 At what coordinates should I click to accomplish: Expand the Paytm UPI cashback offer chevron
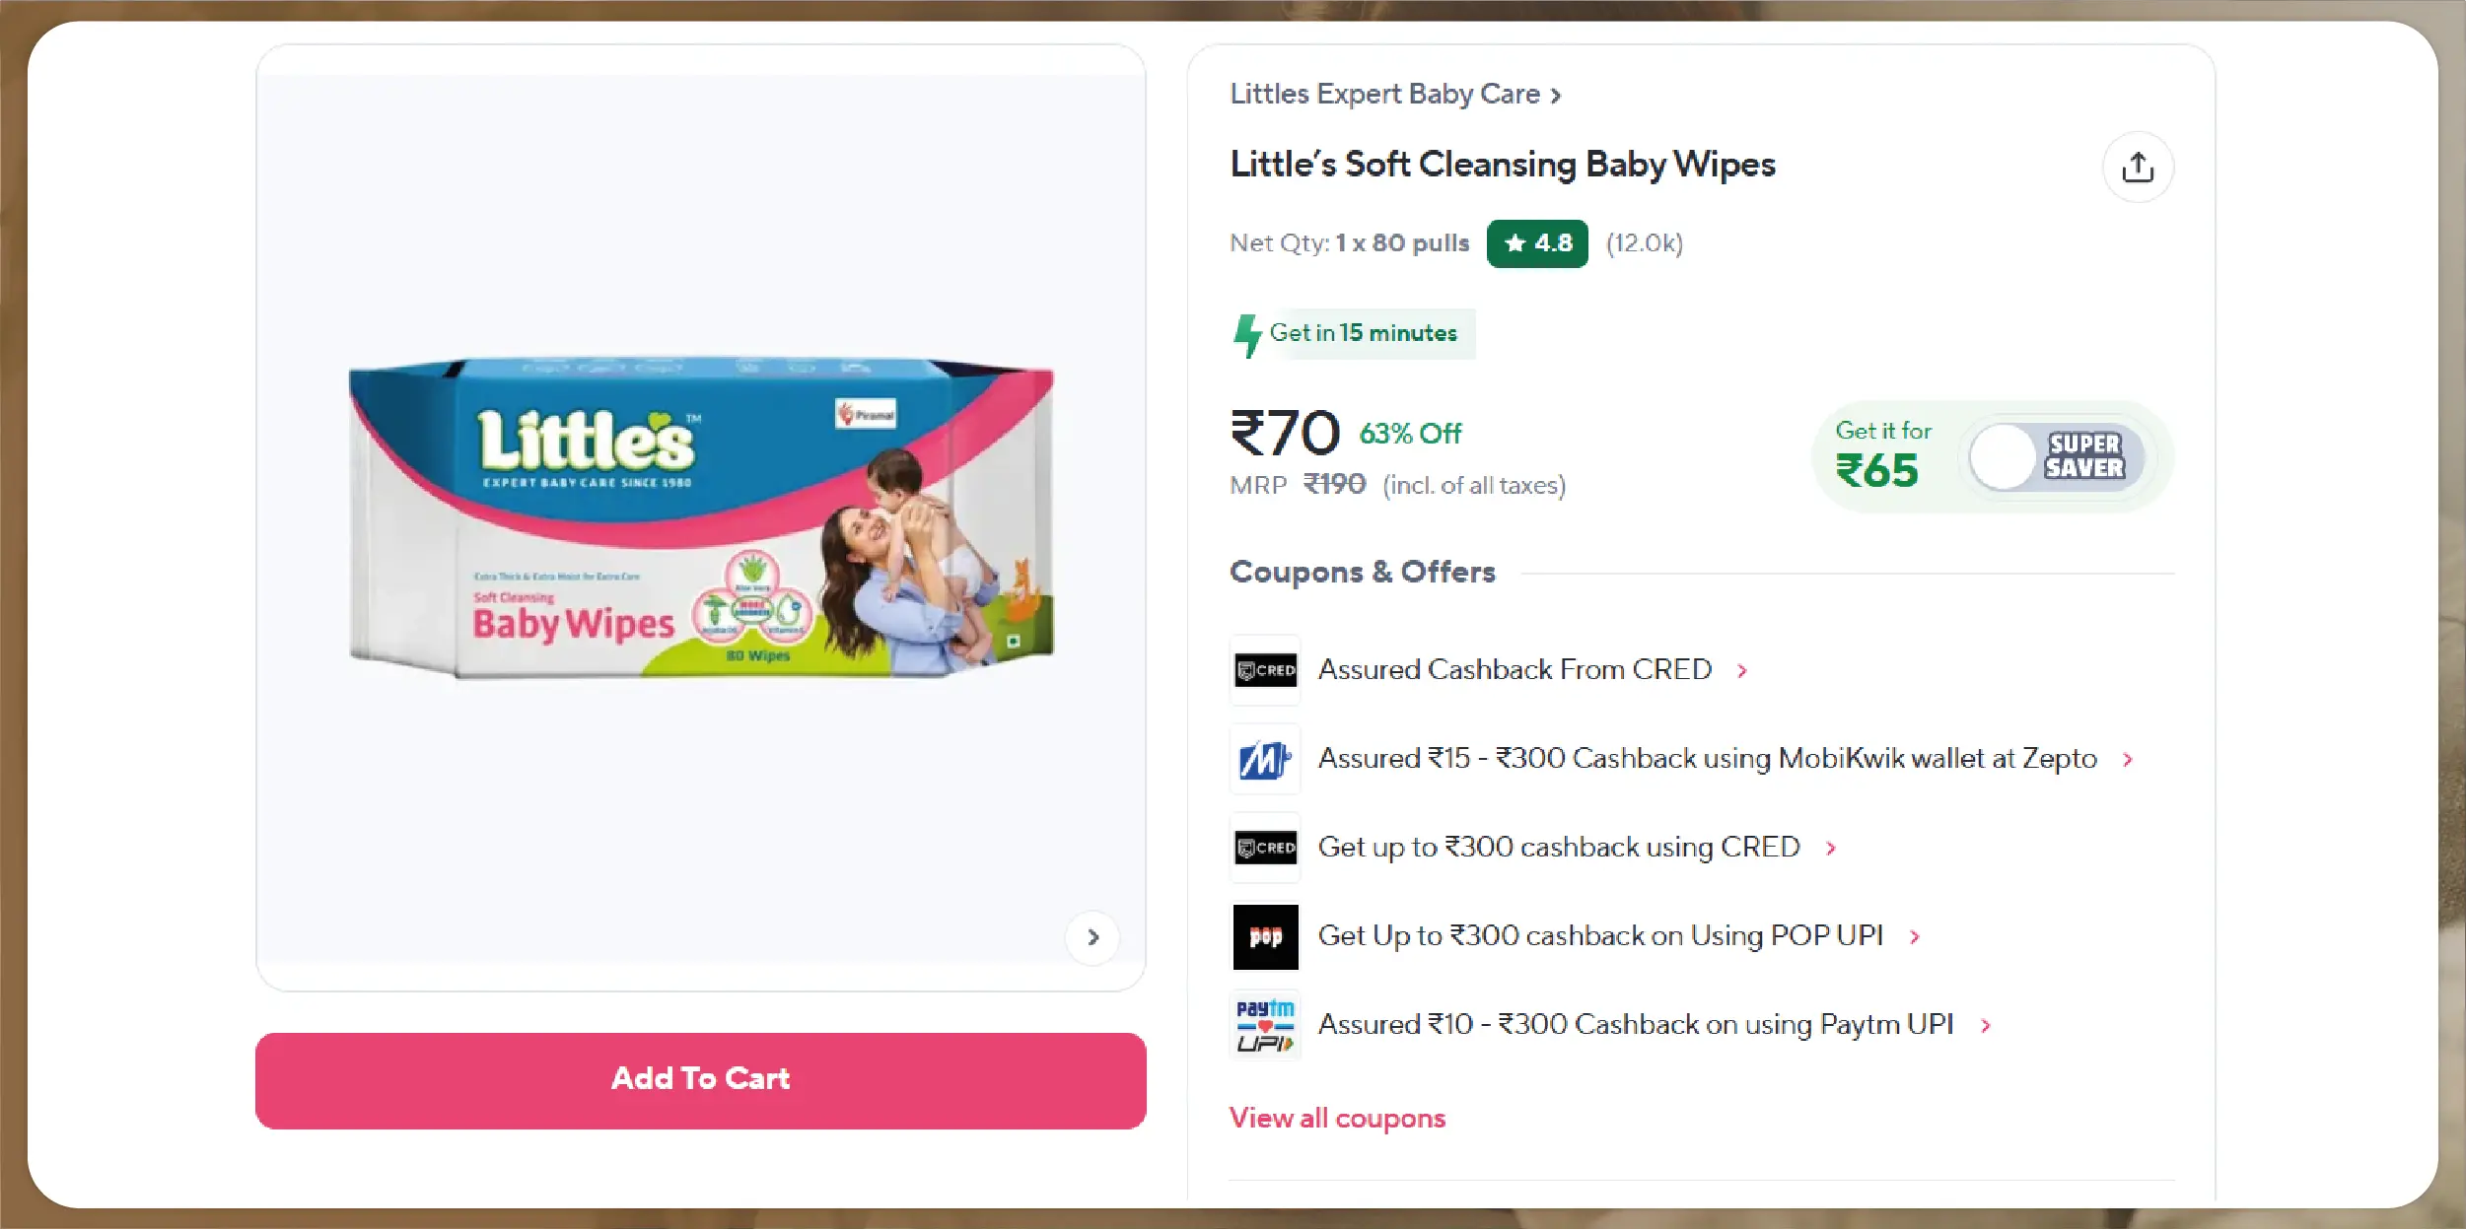point(1986,1026)
